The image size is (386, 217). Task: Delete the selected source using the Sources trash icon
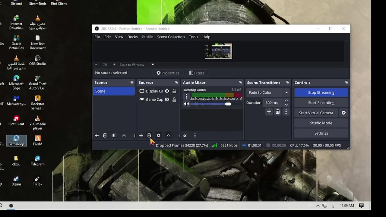[x=149, y=136]
